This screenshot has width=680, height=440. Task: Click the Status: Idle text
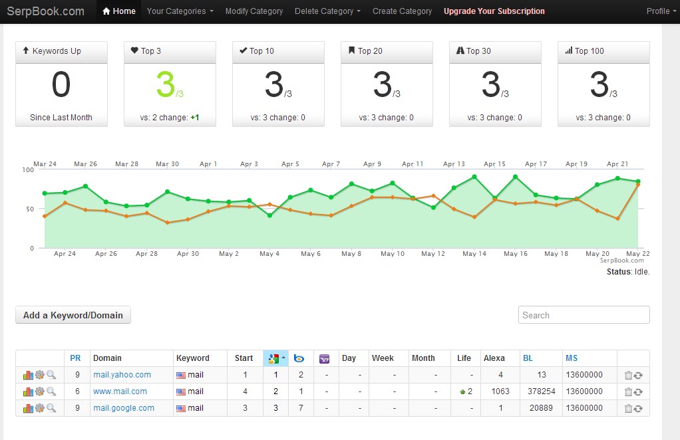pos(628,272)
